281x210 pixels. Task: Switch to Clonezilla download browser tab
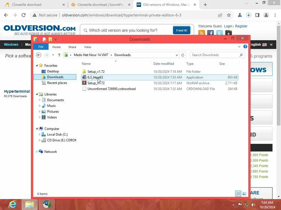(x=34, y=5)
